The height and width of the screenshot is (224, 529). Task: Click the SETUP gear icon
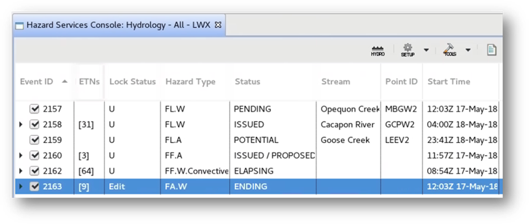click(407, 50)
